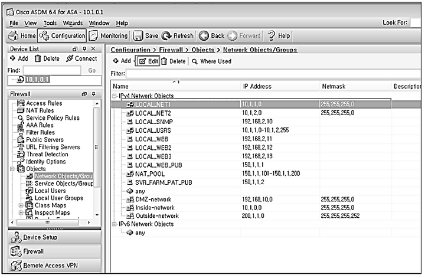Close the Device List panel
Screen dimensions: 425x278
pyautogui.click(x=93, y=49)
